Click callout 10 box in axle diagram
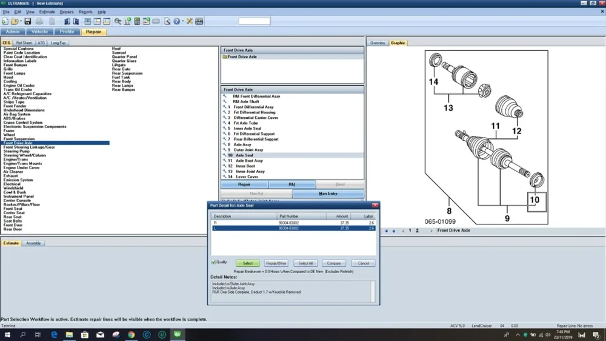This screenshot has width=606, height=341. coord(537,201)
